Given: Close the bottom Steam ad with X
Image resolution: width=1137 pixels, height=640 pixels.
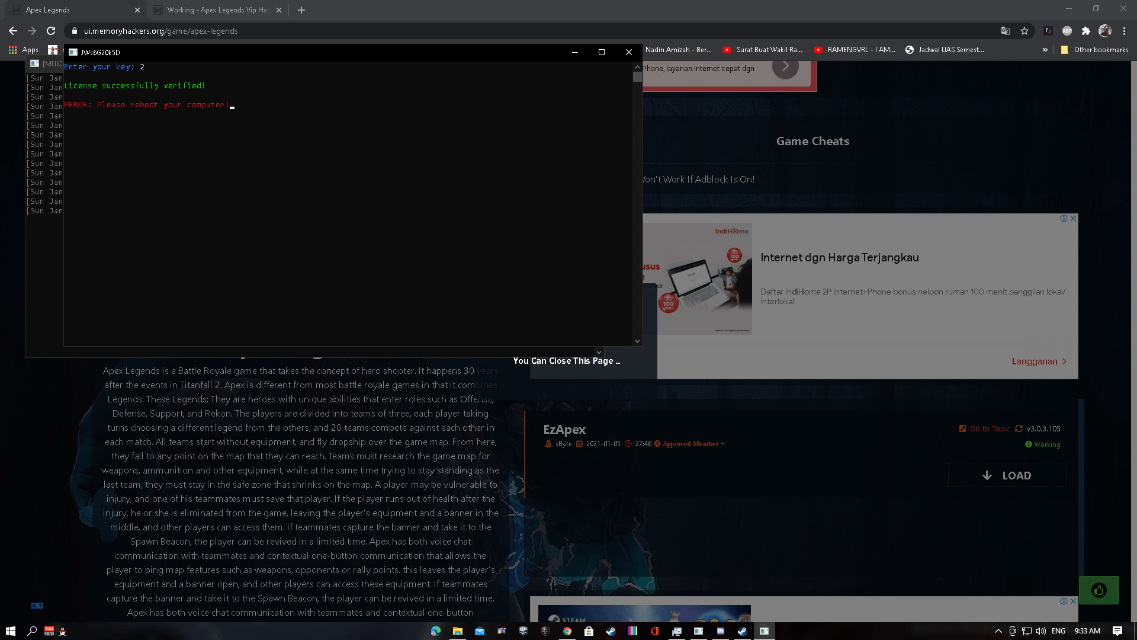Looking at the screenshot, I should pos(1073,601).
